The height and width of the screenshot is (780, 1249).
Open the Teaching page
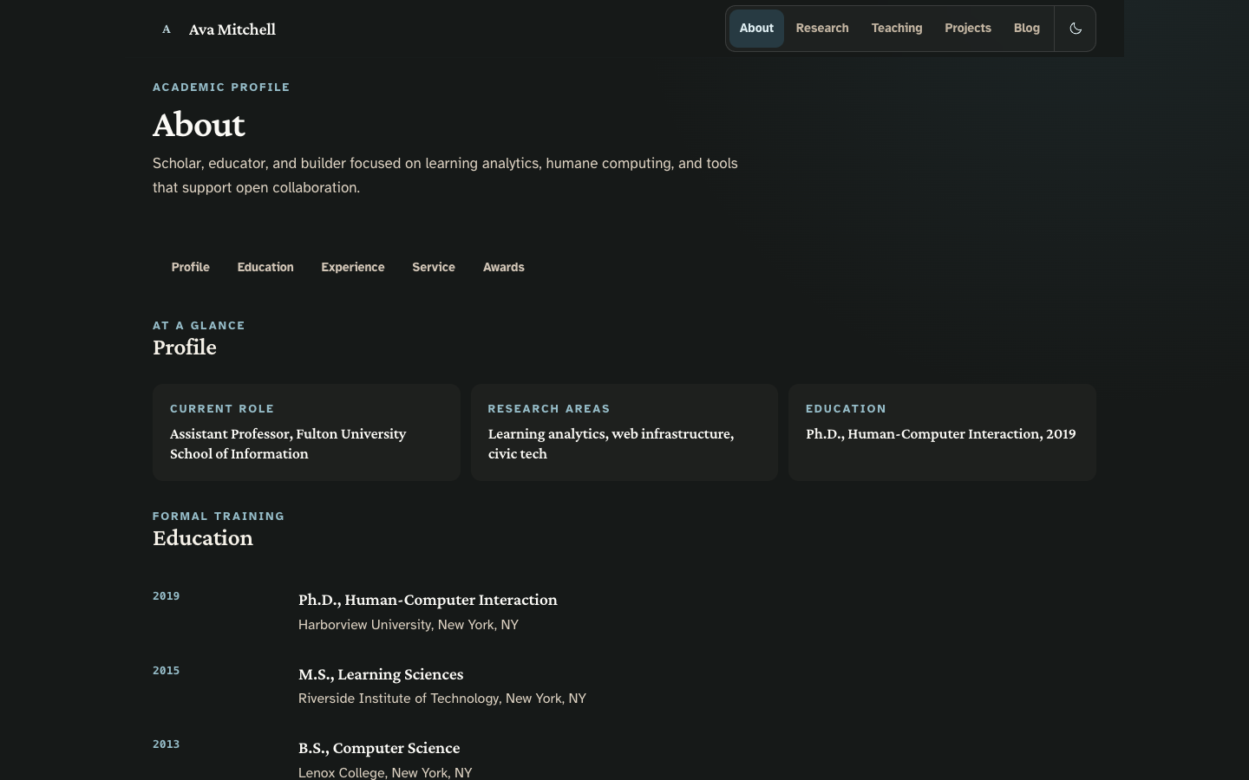click(897, 29)
